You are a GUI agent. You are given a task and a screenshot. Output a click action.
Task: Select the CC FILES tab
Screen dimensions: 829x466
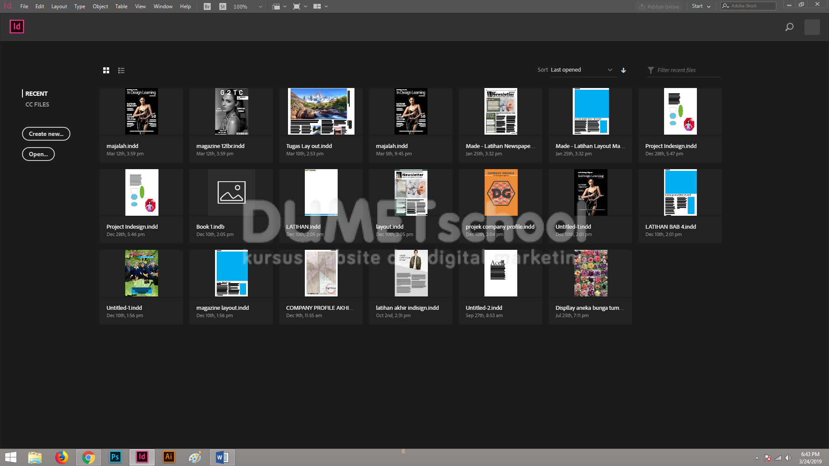37,104
